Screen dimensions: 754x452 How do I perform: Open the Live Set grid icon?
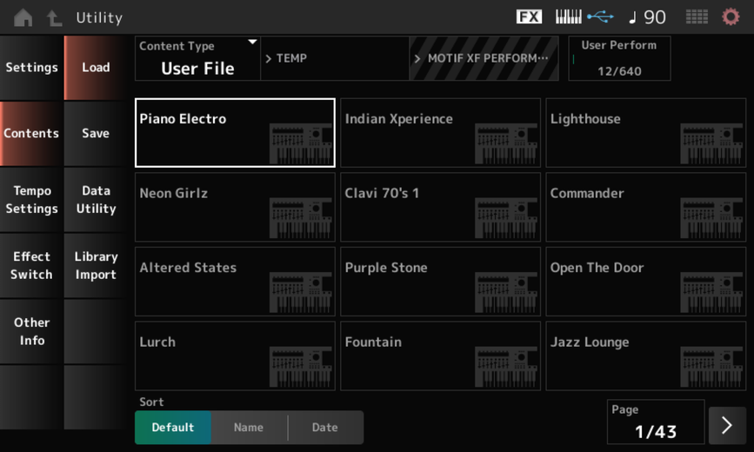pyautogui.click(x=697, y=17)
